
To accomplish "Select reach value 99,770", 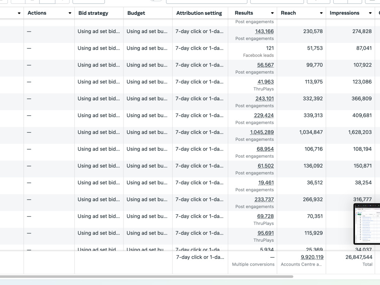I will pyautogui.click(x=314, y=65).
